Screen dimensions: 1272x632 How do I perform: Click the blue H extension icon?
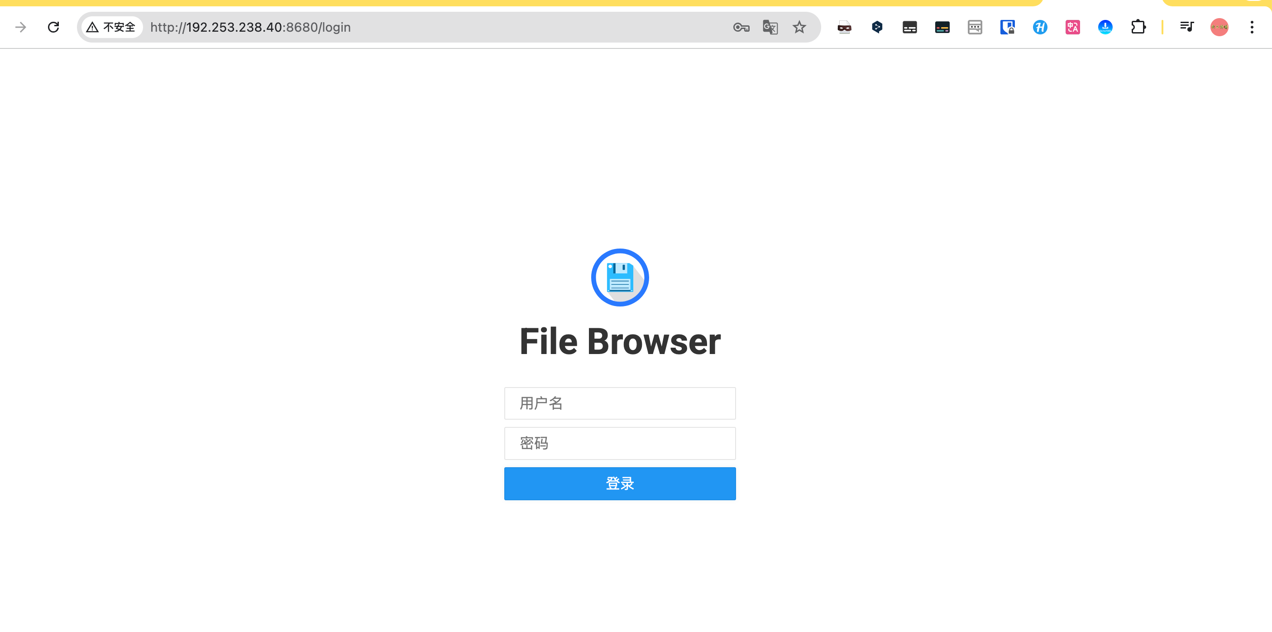(x=1040, y=27)
